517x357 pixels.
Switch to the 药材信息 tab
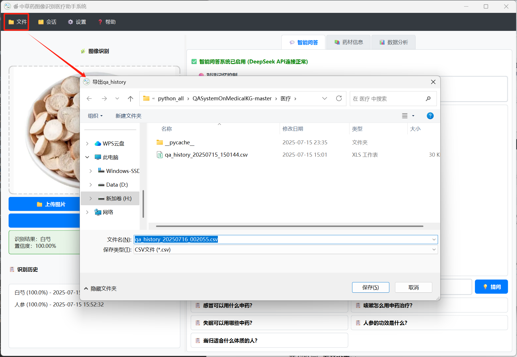[349, 42]
